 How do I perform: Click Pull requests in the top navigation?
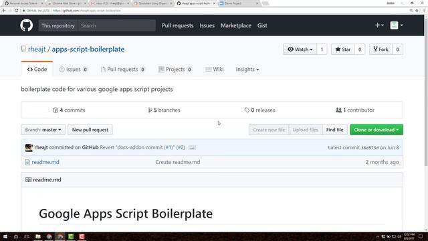[x=177, y=25]
